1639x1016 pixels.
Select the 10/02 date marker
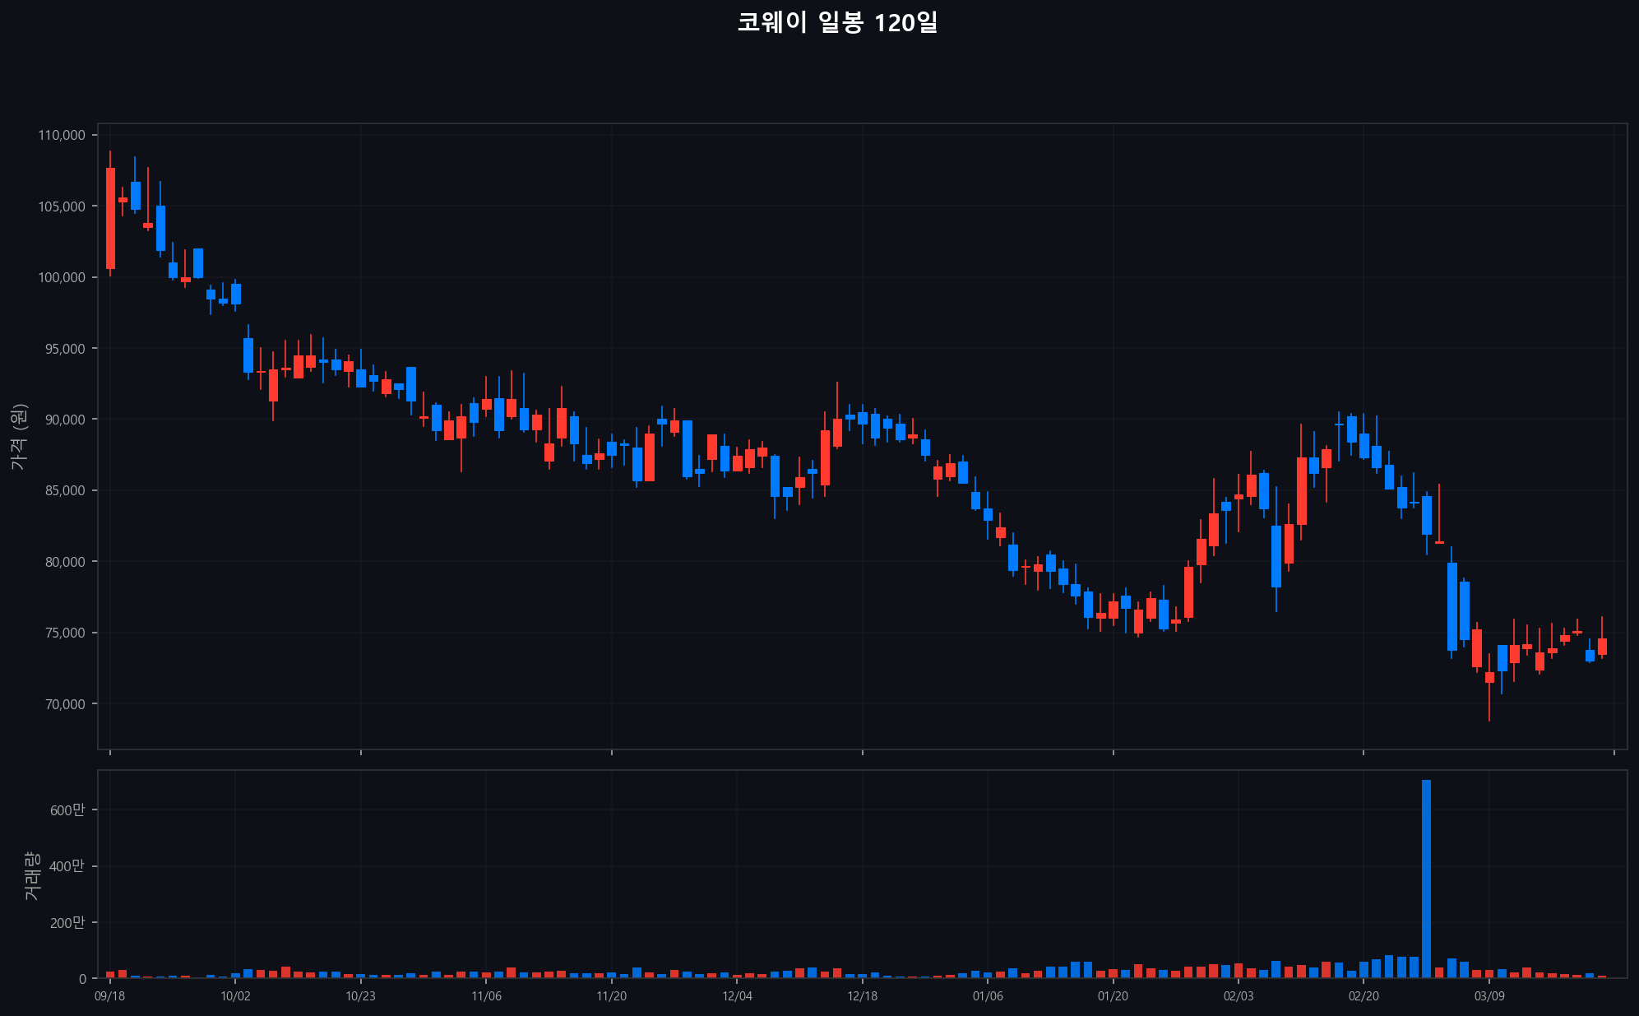click(235, 997)
